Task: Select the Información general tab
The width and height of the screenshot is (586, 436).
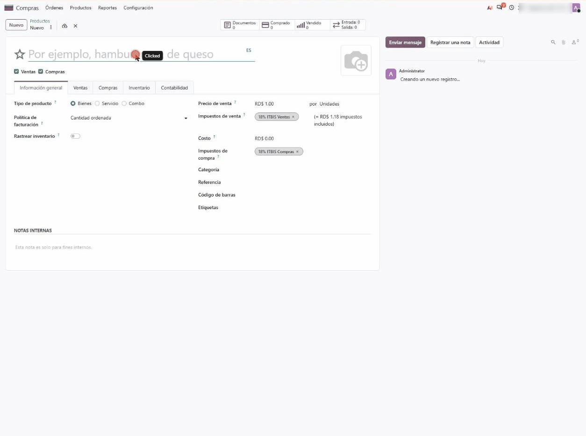Action: coord(41,88)
